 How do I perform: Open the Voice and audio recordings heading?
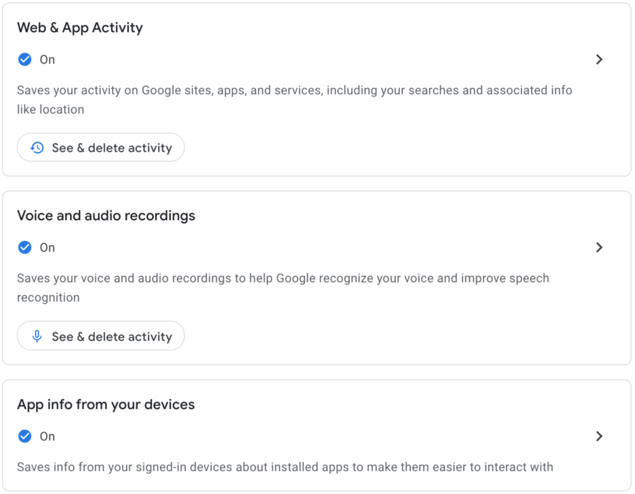click(x=106, y=216)
